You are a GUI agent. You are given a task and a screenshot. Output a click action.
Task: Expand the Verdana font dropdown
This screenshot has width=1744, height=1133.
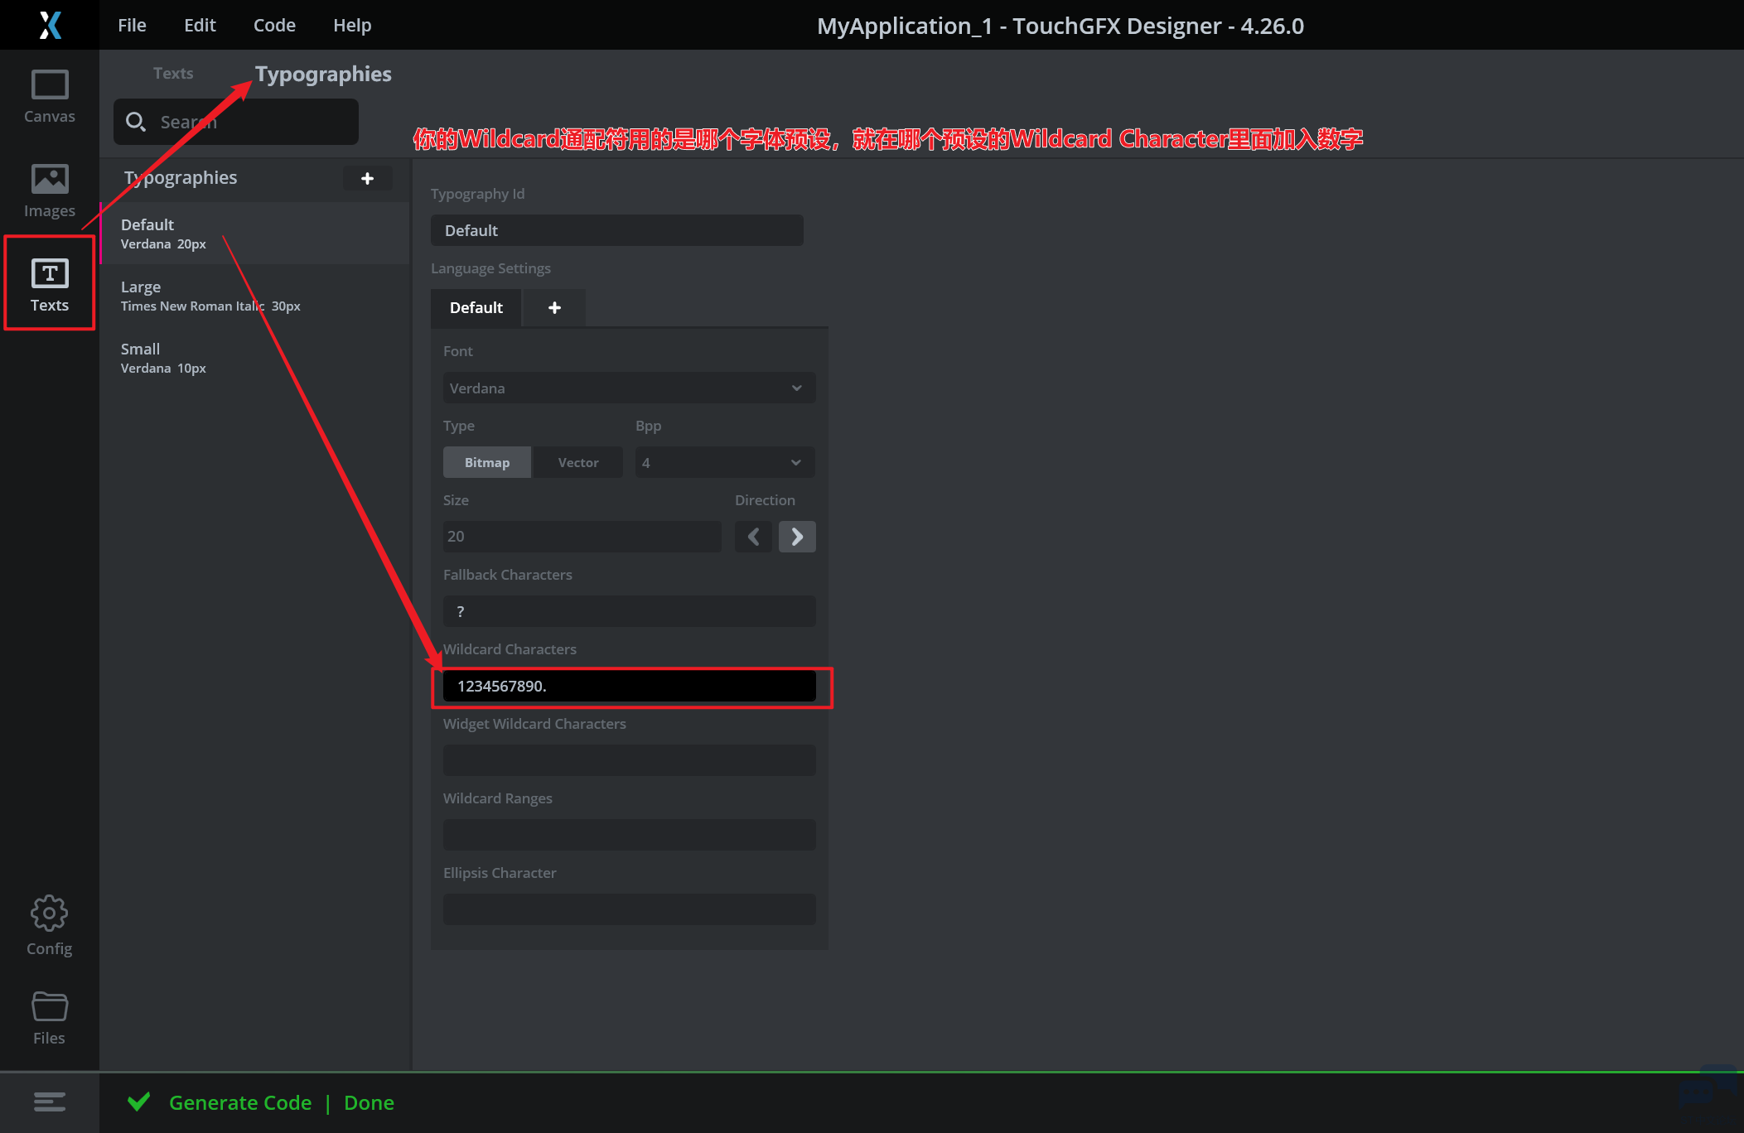click(629, 388)
